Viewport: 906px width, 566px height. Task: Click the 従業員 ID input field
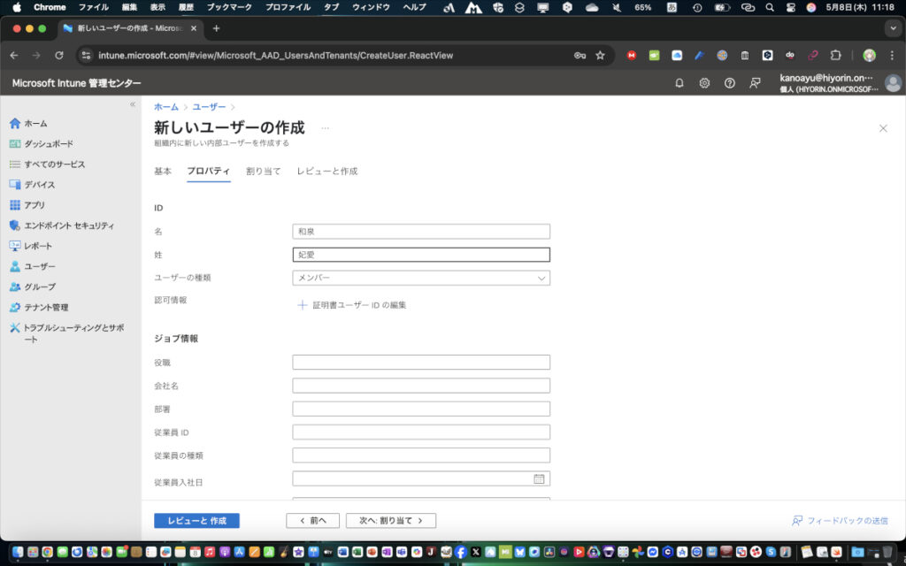[x=421, y=432]
